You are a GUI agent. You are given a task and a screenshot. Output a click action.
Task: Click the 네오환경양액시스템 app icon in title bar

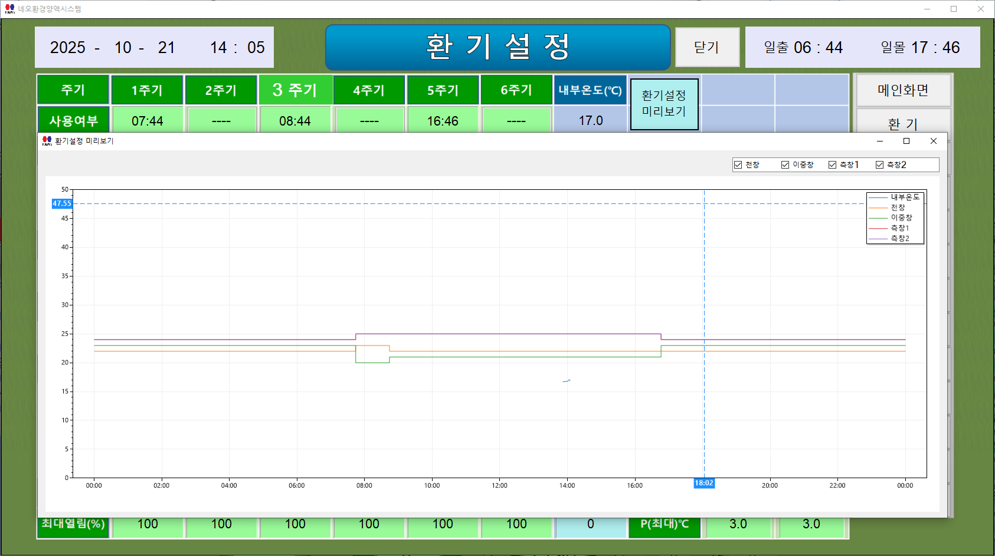pyautogui.click(x=10, y=9)
